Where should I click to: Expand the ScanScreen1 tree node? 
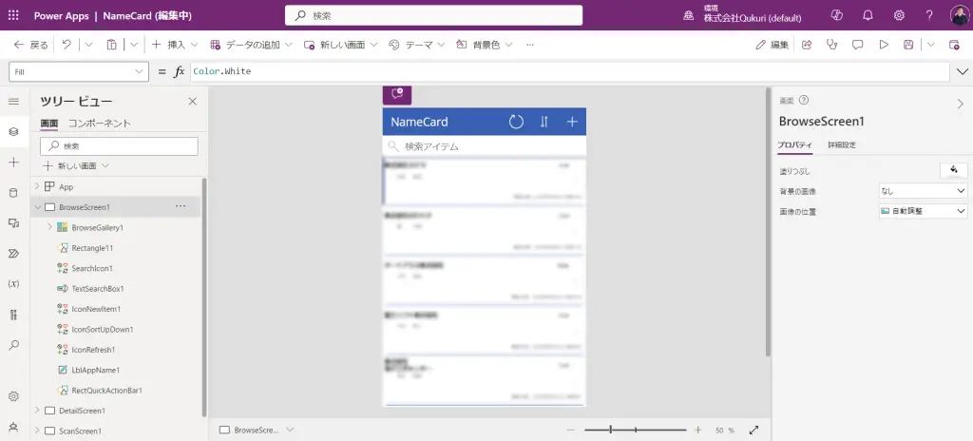[37, 431]
